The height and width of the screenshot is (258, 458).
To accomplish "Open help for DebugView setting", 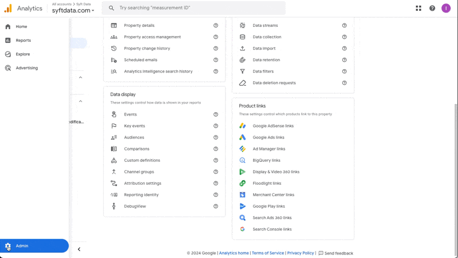I will coord(216,207).
